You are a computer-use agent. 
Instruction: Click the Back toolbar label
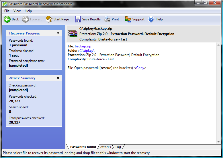tap(15, 19)
